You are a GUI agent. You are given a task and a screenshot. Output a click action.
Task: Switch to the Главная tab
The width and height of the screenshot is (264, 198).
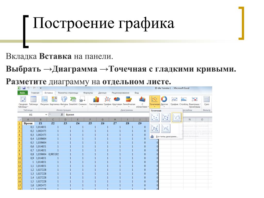pos(35,93)
